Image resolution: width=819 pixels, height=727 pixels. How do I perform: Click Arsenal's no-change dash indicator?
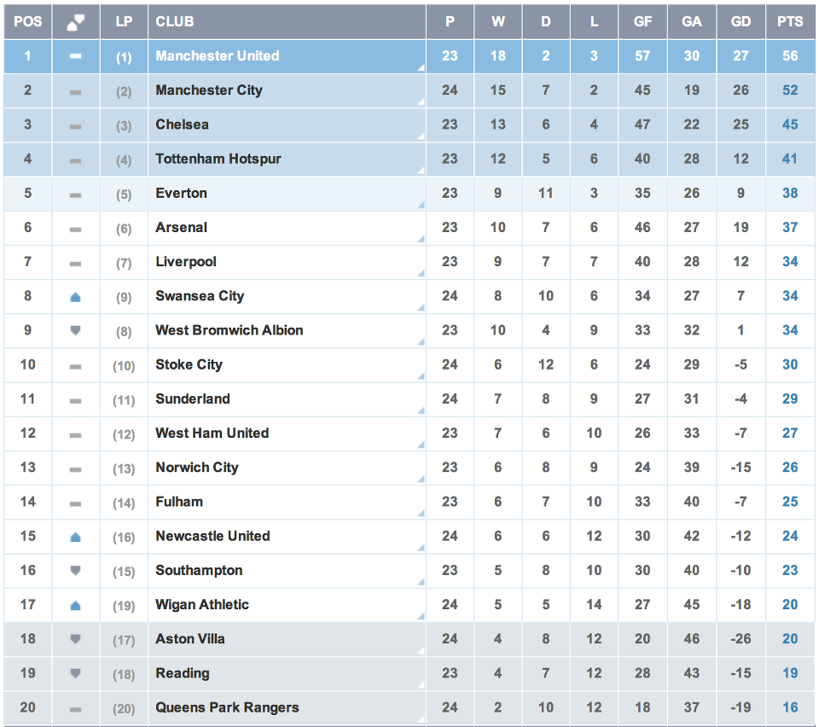coord(75,229)
